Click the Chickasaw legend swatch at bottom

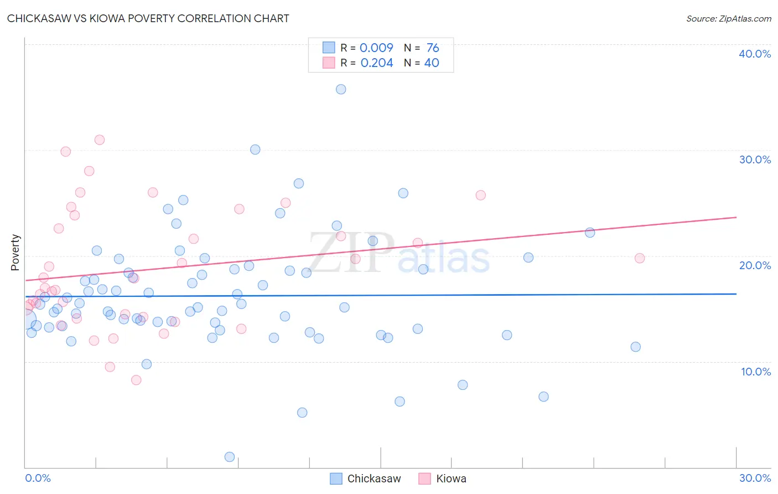point(336,479)
